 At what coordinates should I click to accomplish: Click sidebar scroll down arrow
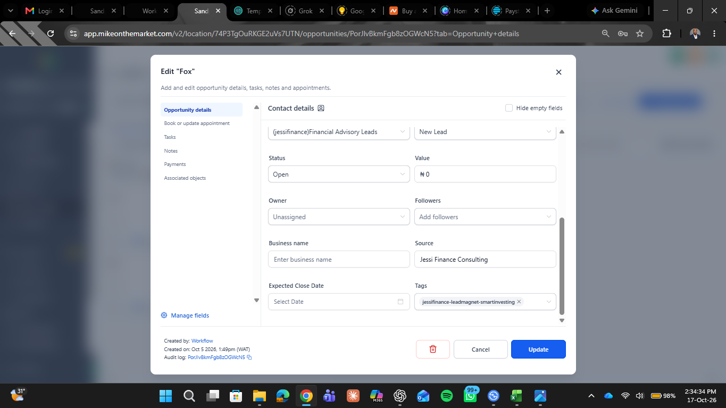tap(256, 301)
